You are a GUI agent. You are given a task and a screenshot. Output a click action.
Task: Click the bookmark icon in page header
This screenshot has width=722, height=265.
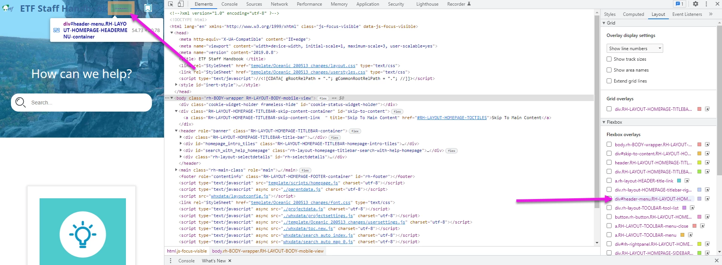[148, 8]
